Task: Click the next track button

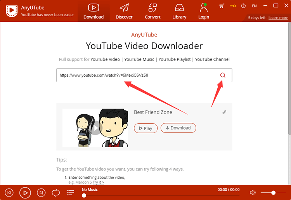Action: click(41, 193)
